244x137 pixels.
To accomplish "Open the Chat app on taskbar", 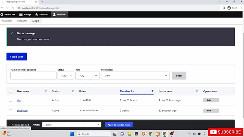I will 122,134.
